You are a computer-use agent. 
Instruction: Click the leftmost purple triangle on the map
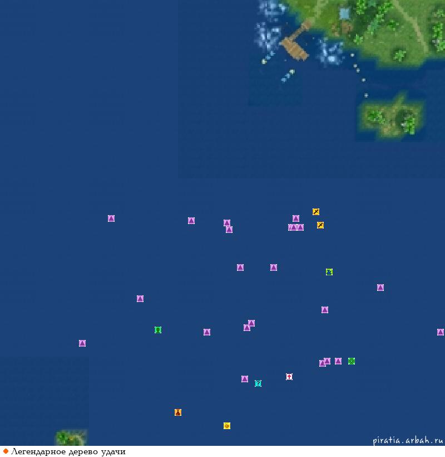[82, 343]
